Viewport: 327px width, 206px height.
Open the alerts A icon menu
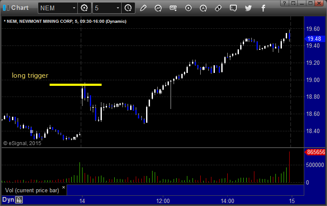pyautogui.click(x=203, y=8)
